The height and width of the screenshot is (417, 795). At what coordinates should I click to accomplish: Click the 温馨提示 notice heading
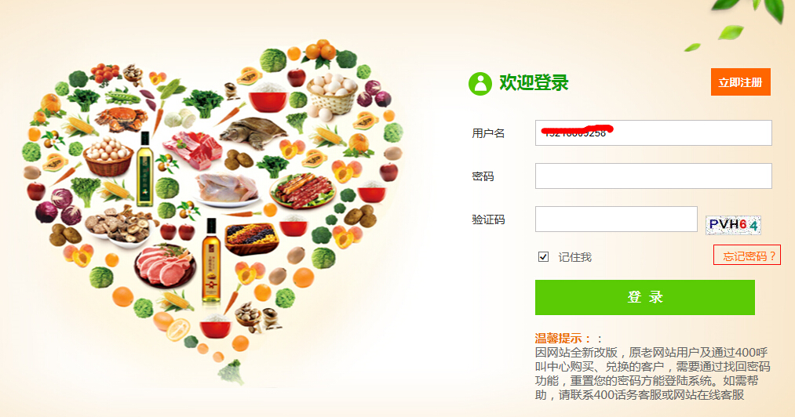[563, 339]
